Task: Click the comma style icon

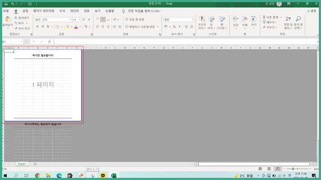Action: [179, 27]
